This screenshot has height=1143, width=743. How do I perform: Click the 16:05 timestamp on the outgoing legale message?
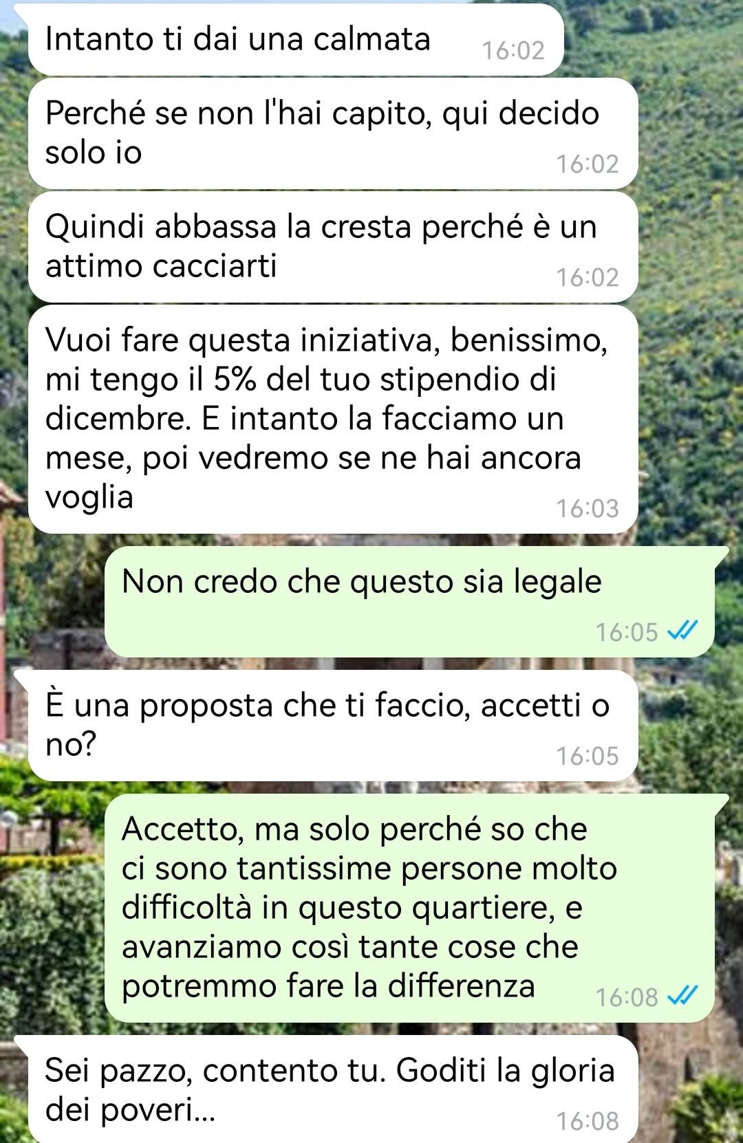[x=627, y=631]
